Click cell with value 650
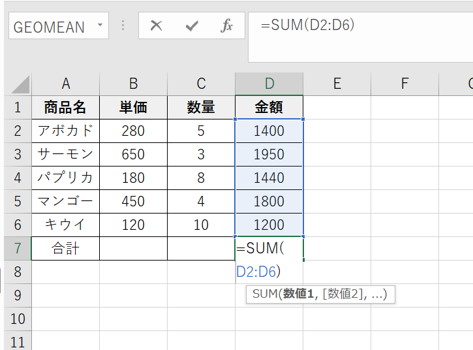 [x=133, y=154]
